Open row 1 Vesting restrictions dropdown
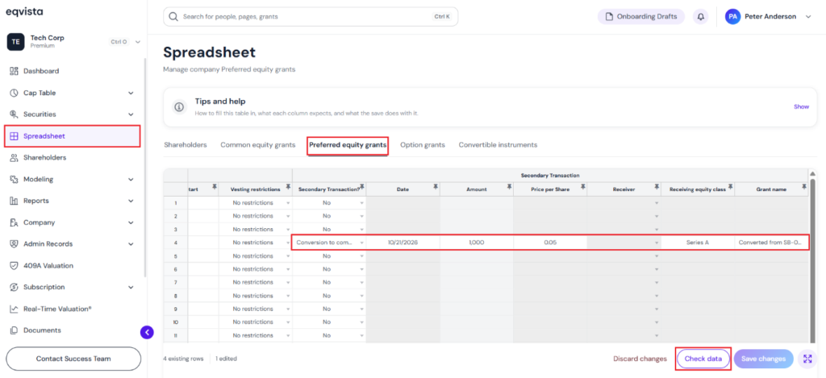The width and height of the screenshot is (826, 378). (288, 202)
